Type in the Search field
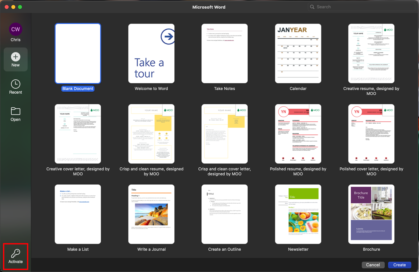The image size is (419, 272). [x=363, y=7]
